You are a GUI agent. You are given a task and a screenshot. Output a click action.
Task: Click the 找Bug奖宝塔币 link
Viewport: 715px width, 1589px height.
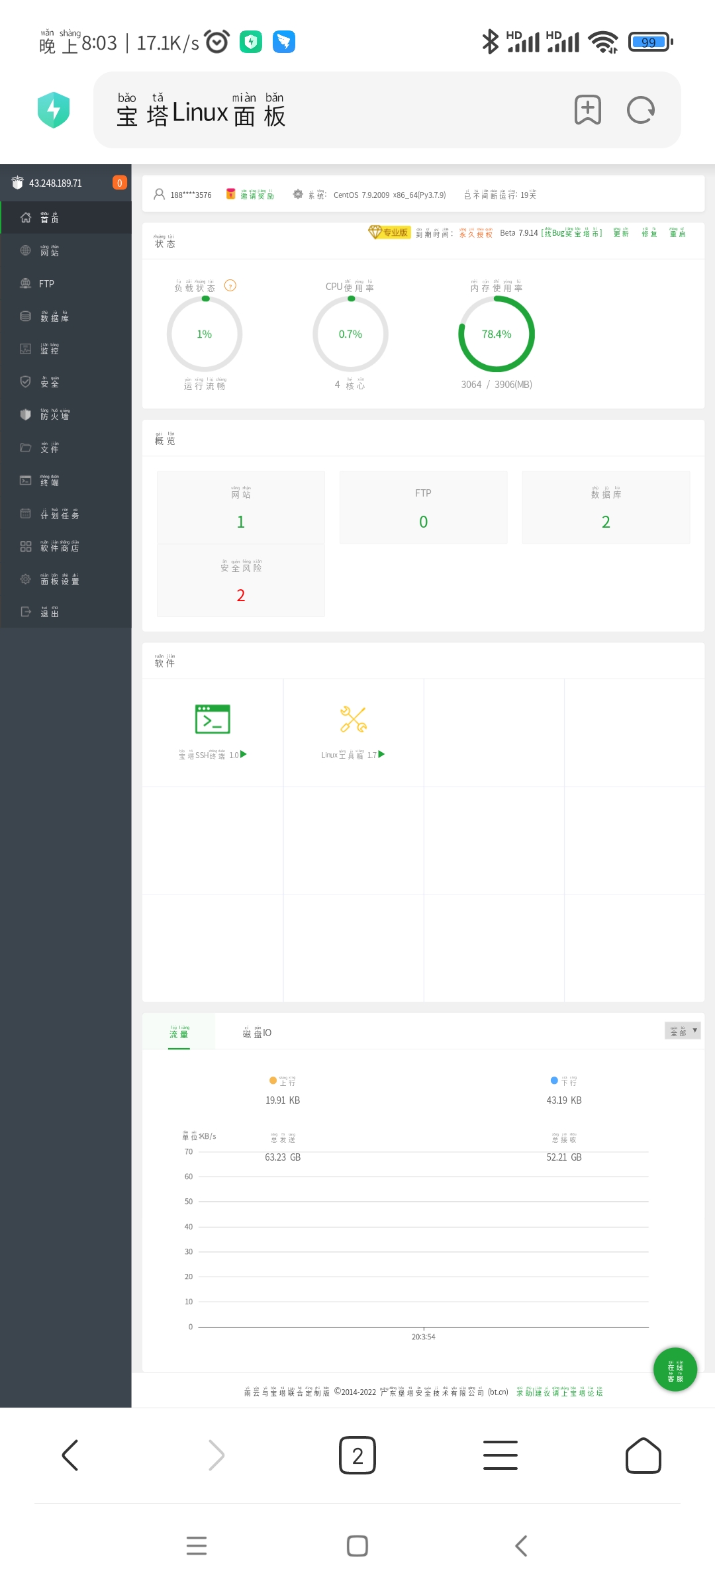click(x=572, y=233)
